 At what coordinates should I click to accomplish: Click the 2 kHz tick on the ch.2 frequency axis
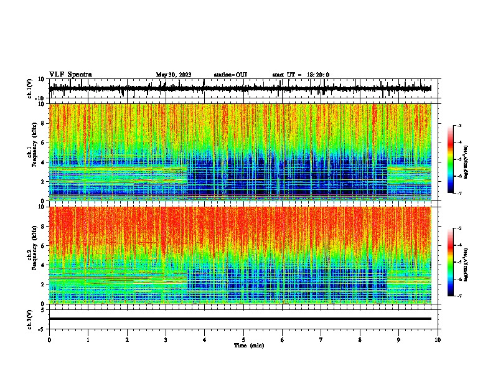[44, 285]
